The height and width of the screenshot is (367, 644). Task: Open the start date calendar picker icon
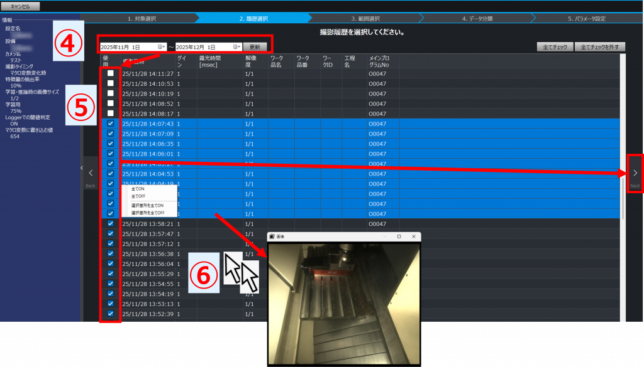point(164,47)
